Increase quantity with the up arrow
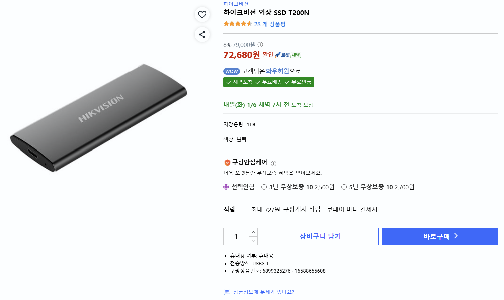Image resolution: width=504 pixels, height=300 pixels. (253, 232)
